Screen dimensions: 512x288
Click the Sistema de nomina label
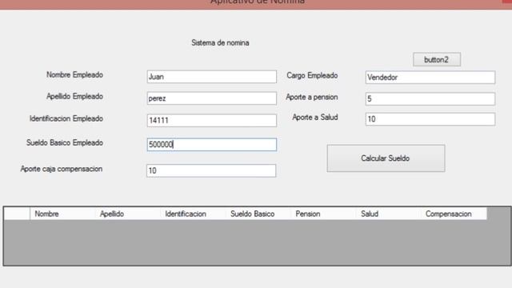(220, 42)
